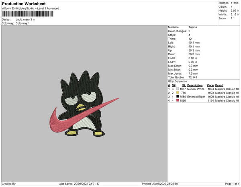Image resolution: width=241 pixels, height=187 pixels.
Task: Click the 'Last Saved: 29/06/2022 23:21:17' text
Action: pos(79,184)
